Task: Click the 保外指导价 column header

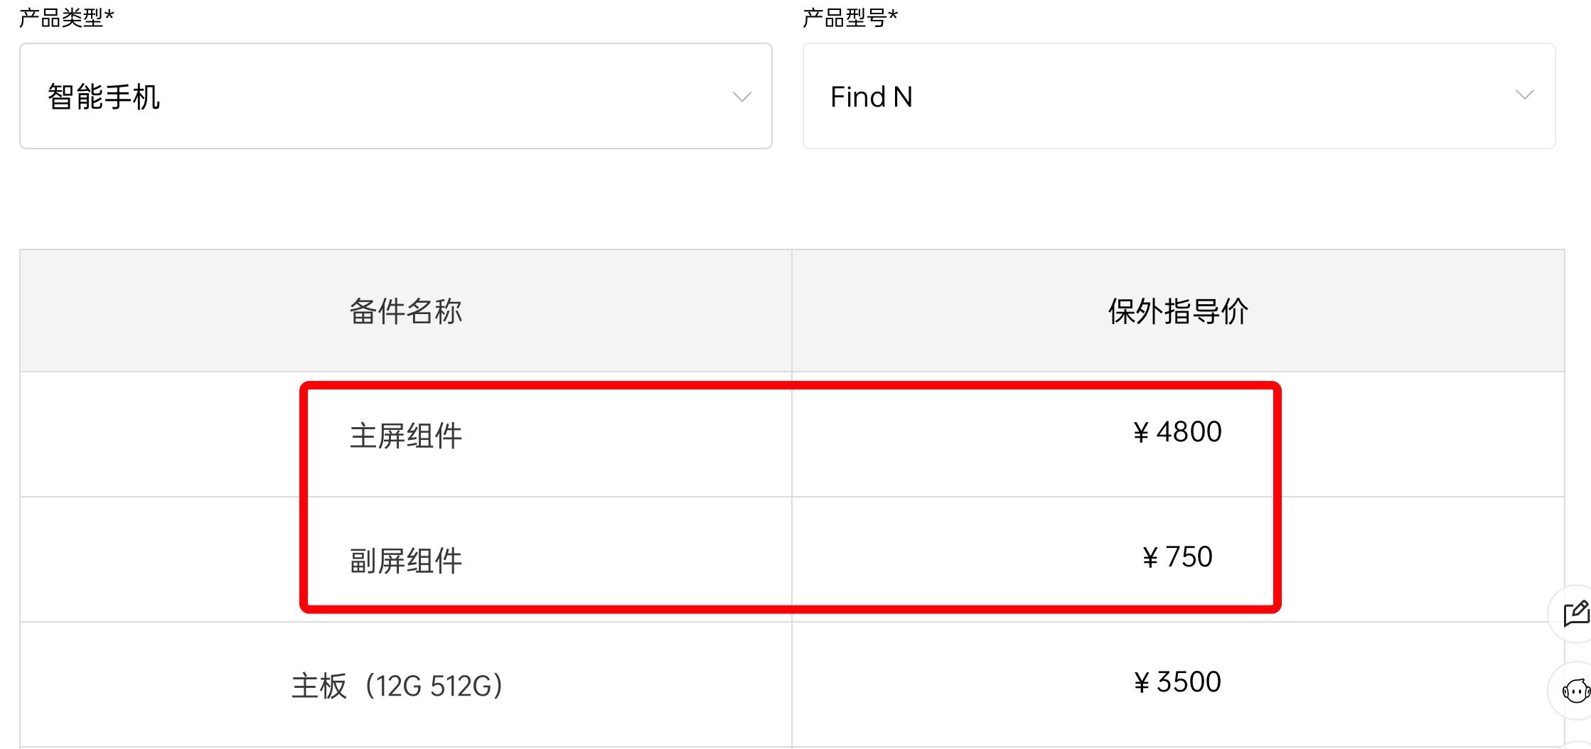Action: click(x=1178, y=311)
